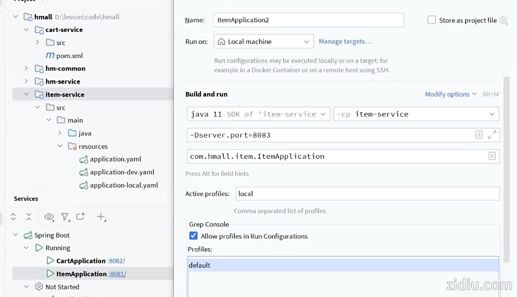The height and width of the screenshot is (297, 517).
Task: Open the Services filter funnel icon
Action: 65,217
